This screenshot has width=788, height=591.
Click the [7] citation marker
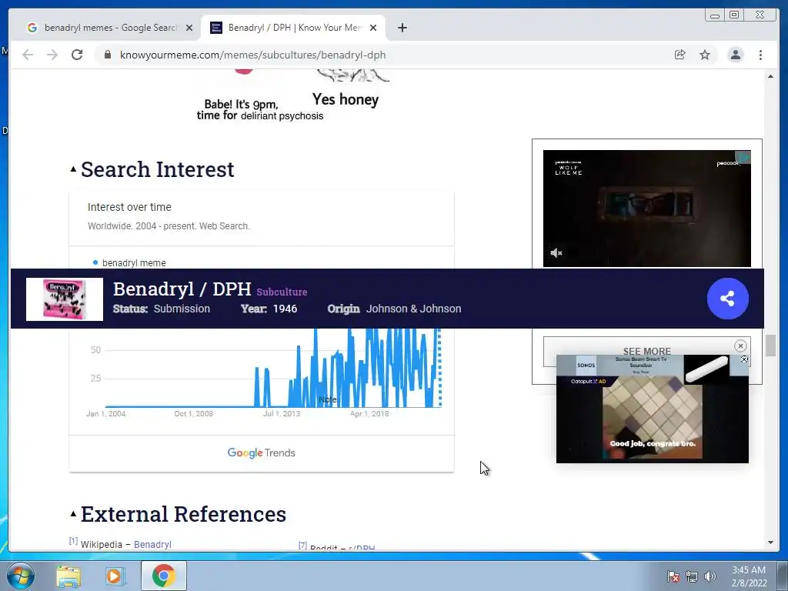click(x=302, y=546)
